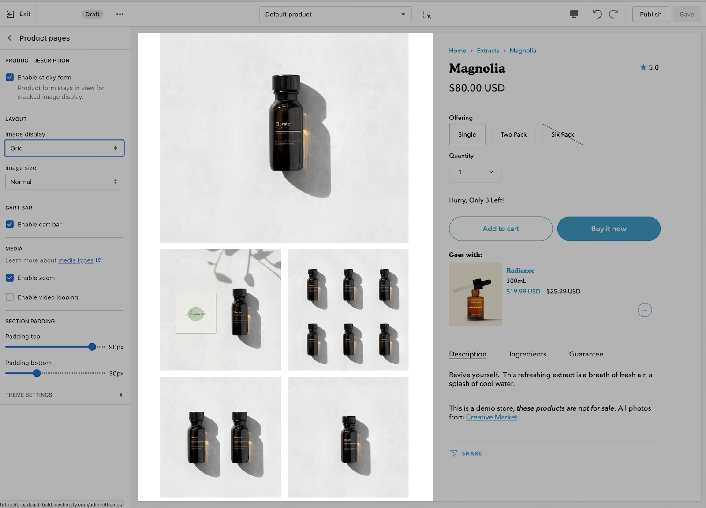Screen dimensions: 706x508
Task: Enable video looping checkbox
Action: click(10, 297)
